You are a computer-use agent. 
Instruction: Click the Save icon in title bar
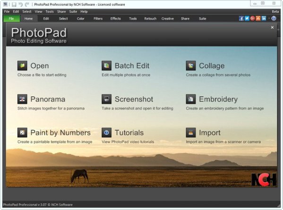tap(14, 5)
